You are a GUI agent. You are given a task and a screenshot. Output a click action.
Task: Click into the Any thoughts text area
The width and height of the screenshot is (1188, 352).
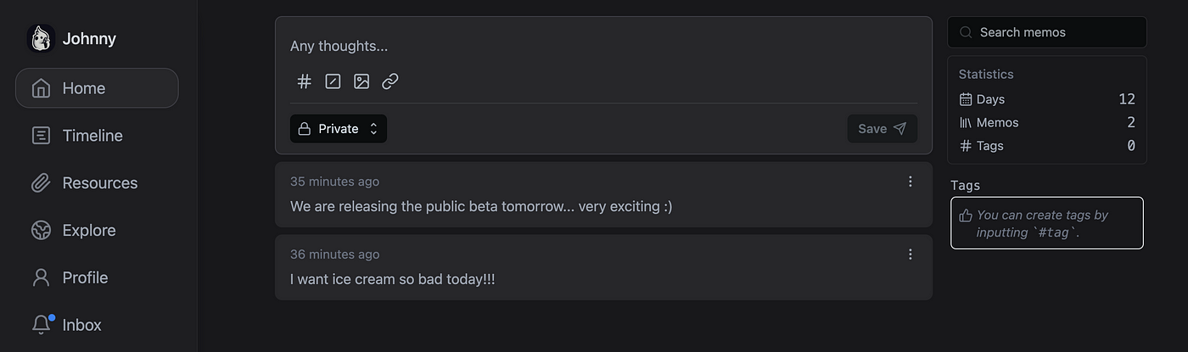pyautogui.click(x=603, y=46)
